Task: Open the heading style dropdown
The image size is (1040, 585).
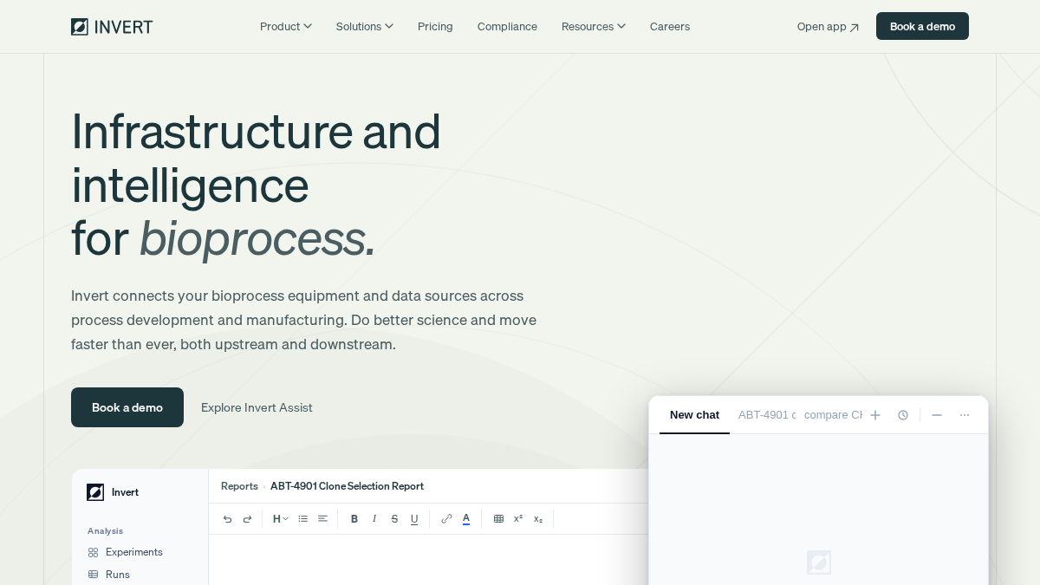Action: [x=281, y=519]
